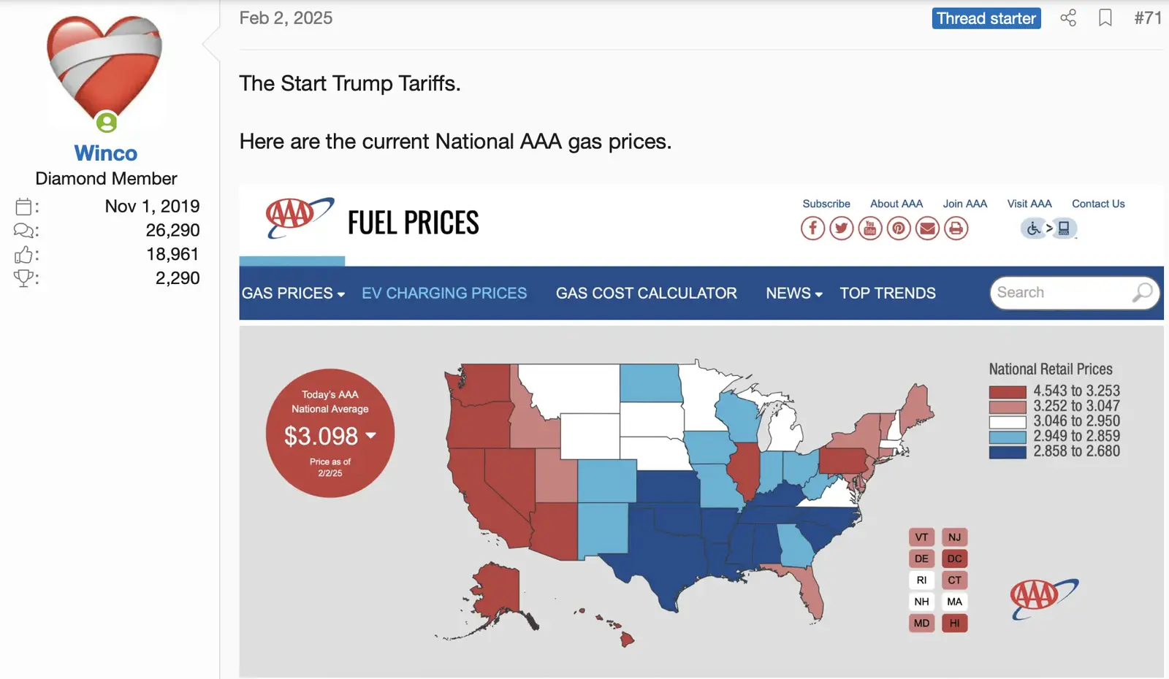Click the printer icon
This screenshot has height=679, width=1169.
[x=956, y=229]
